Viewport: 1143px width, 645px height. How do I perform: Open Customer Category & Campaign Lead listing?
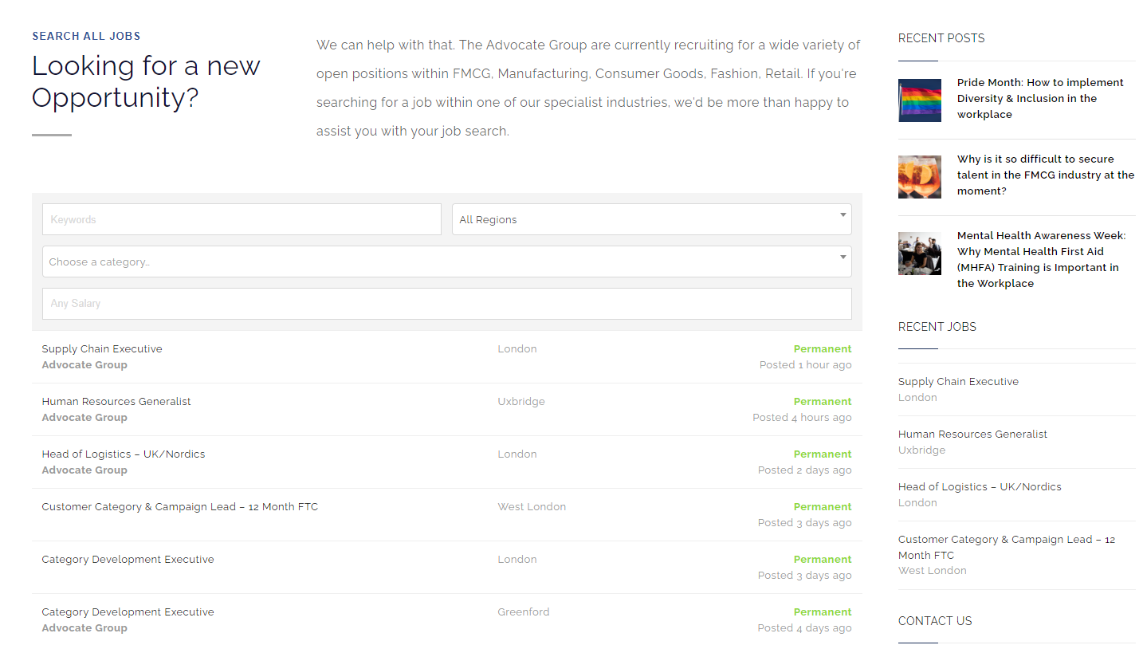pos(179,507)
